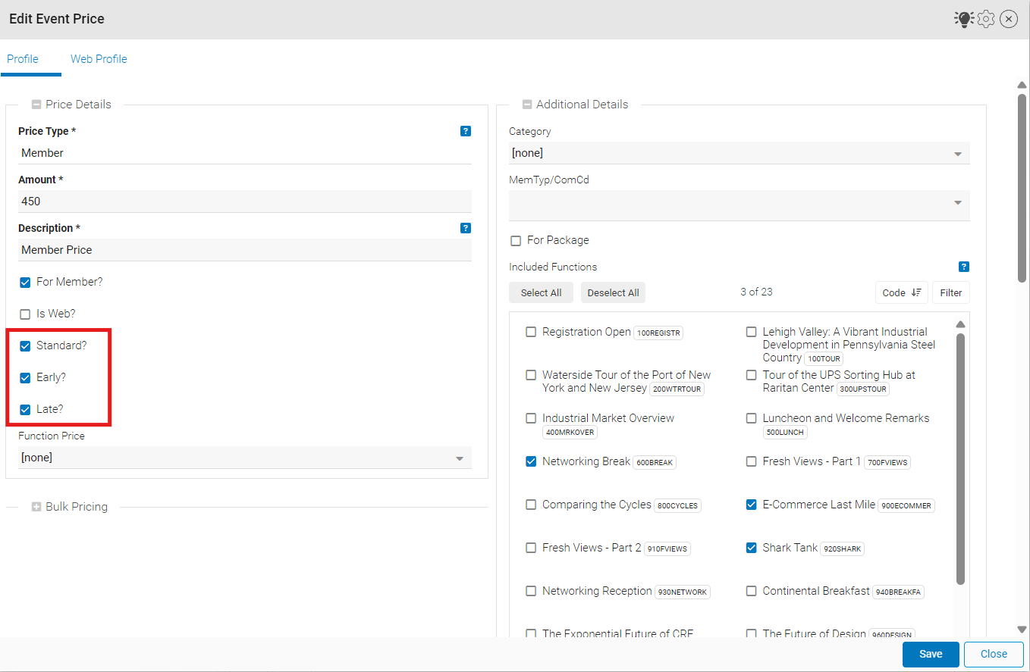
Task: Sort functions by Code button
Action: [901, 292]
